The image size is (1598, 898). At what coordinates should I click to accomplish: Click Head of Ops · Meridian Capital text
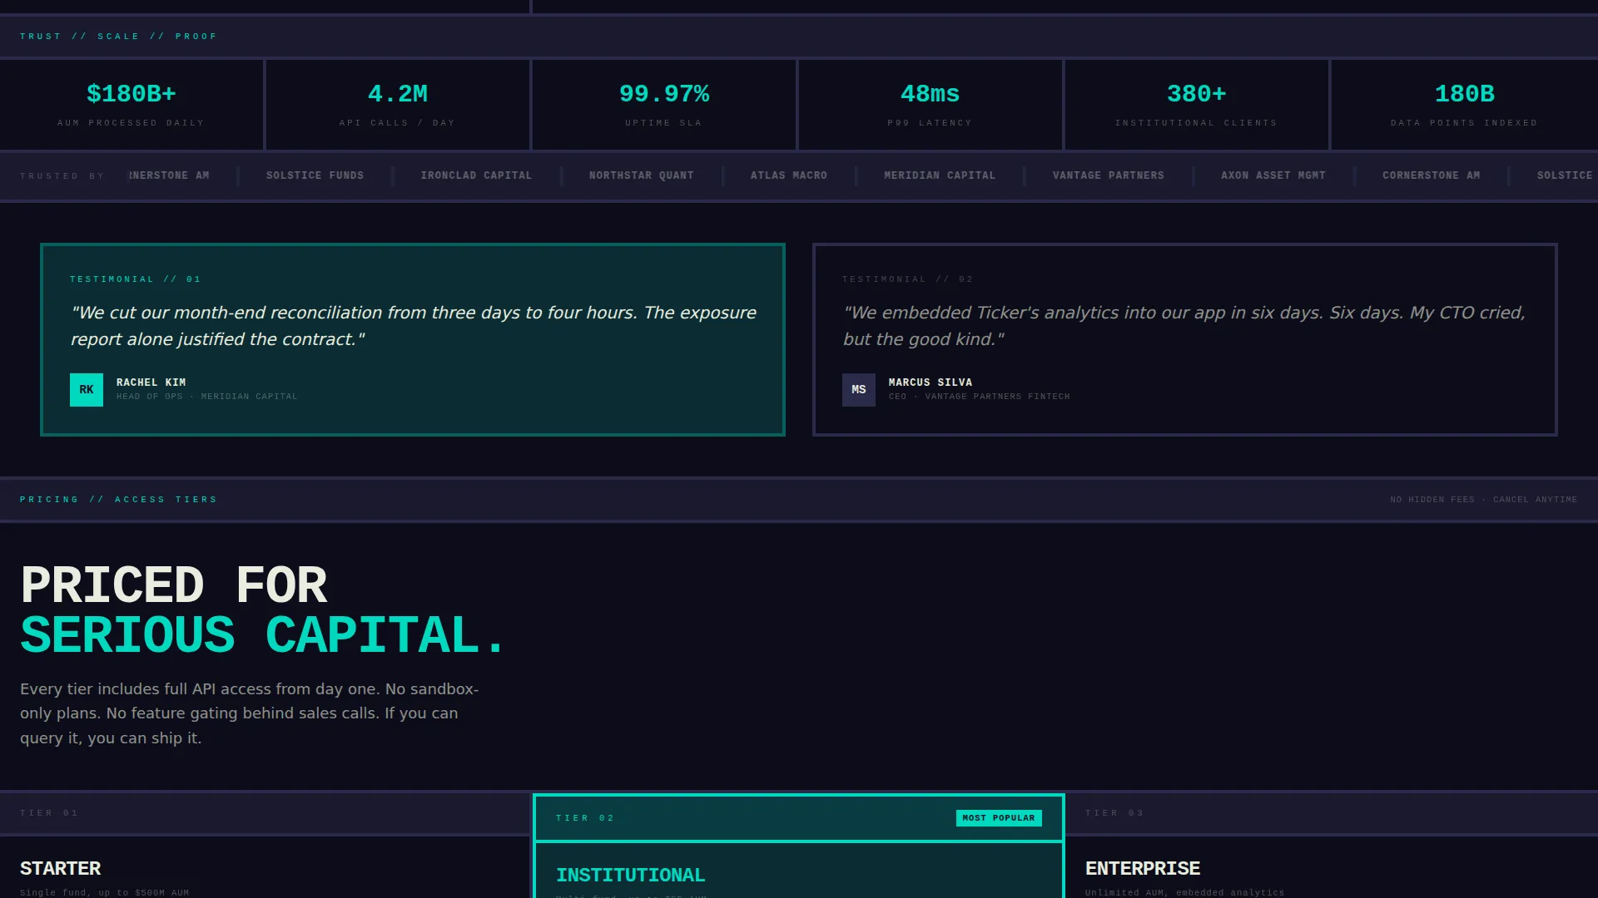pyautogui.click(x=207, y=397)
